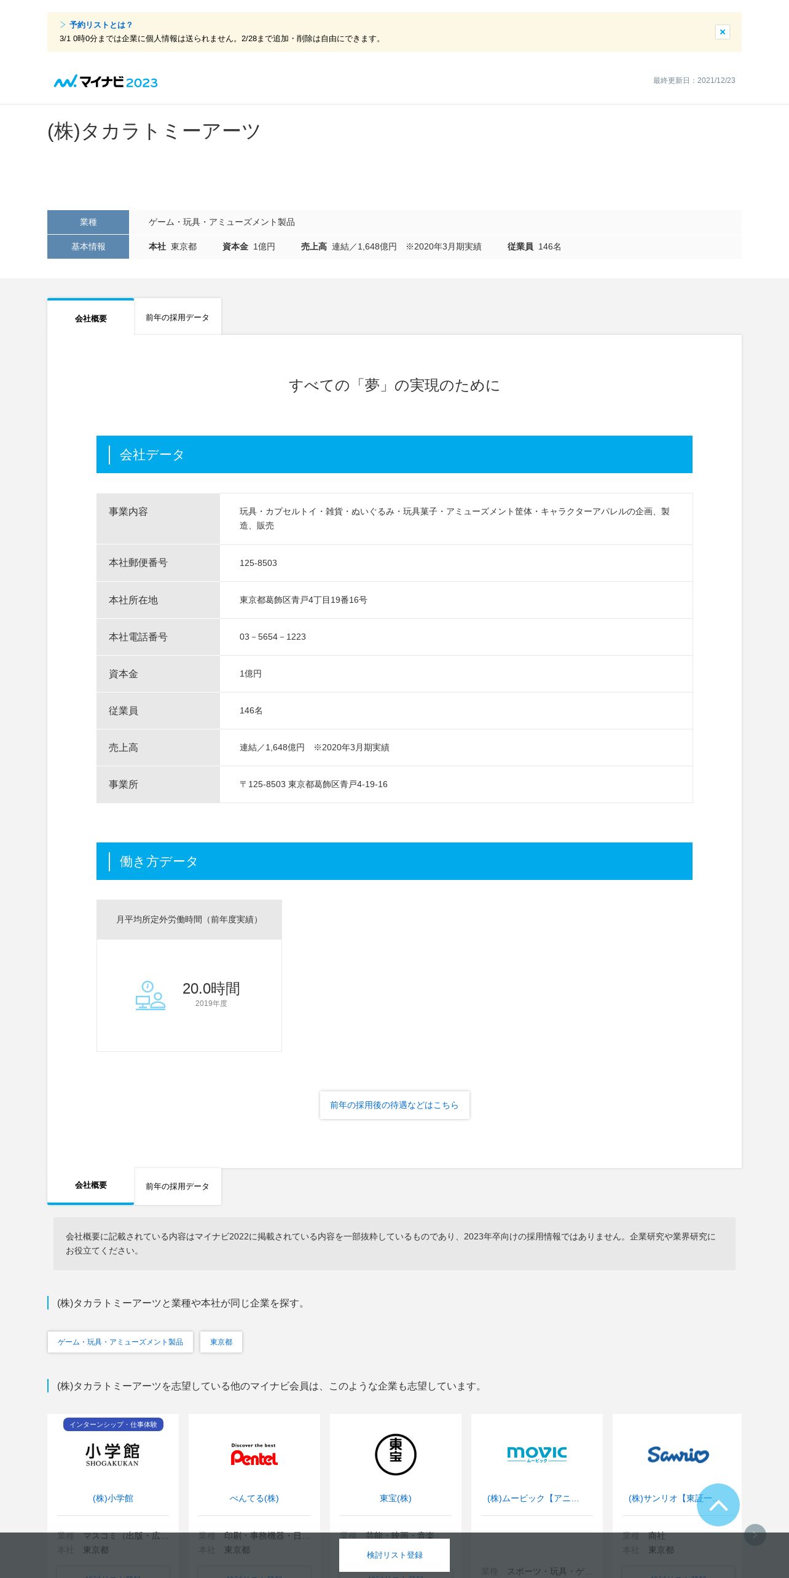This screenshot has width=789, height=1578.
Task: Click the postal code 125-8503 value
Action: pyautogui.click(x=258, y=563)
